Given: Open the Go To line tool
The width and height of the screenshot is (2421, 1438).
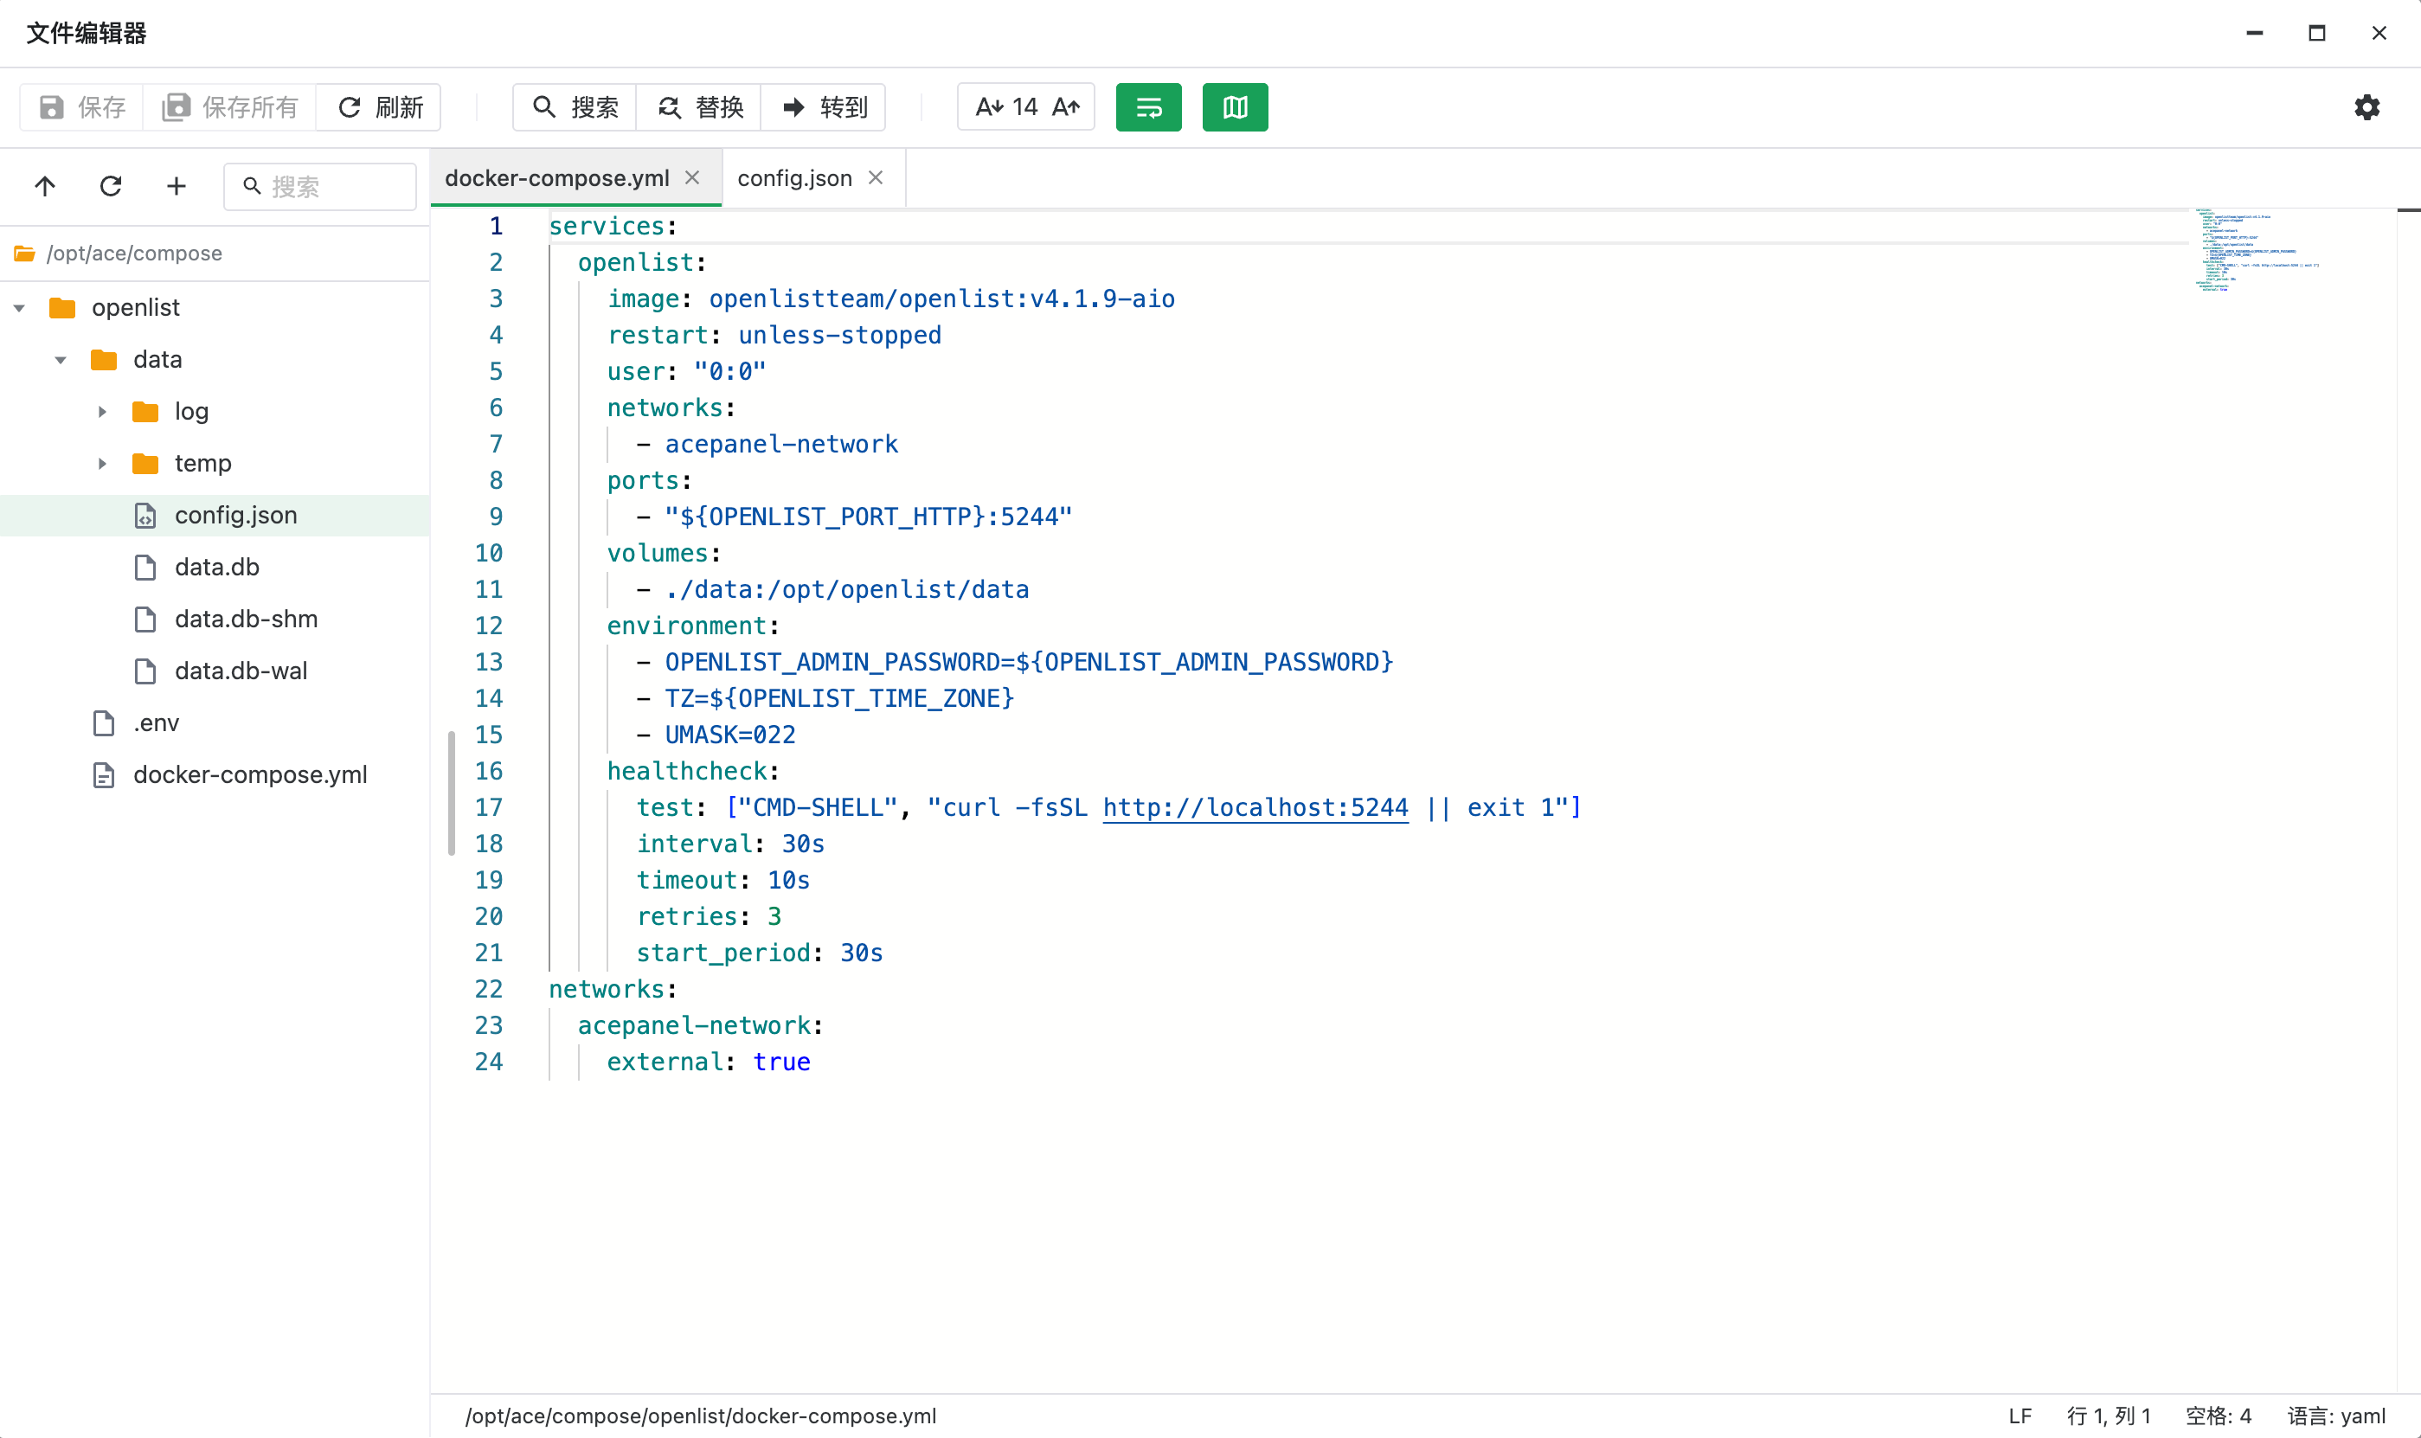Looking at the screenshot, I should (x=824, y=106).
